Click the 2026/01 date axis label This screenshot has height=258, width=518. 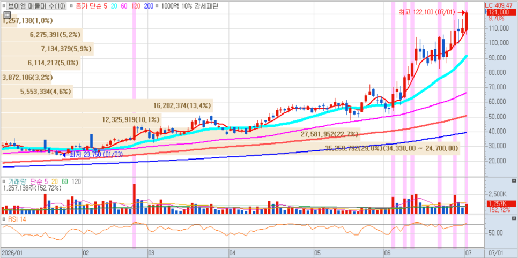coord(11,253)
